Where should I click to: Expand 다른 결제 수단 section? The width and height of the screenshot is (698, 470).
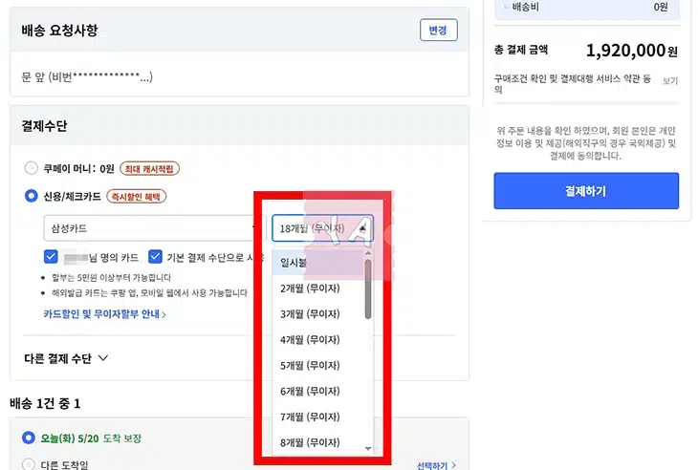66,358
